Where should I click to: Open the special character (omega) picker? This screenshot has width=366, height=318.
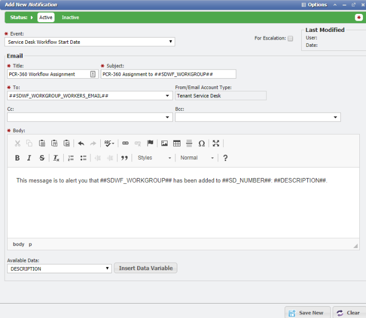click(x=202, y=144)
